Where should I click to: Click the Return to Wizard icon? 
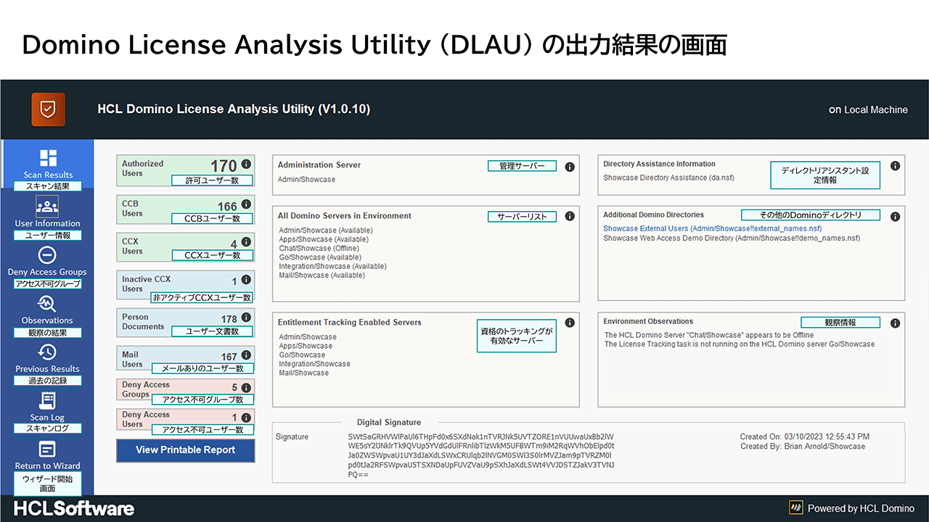click(x=47, y=449)
